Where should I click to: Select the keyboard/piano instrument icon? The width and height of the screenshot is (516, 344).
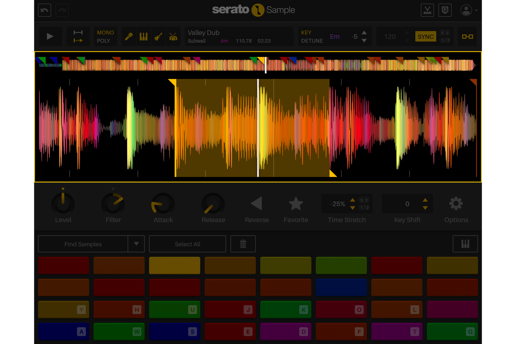point(143,36)
